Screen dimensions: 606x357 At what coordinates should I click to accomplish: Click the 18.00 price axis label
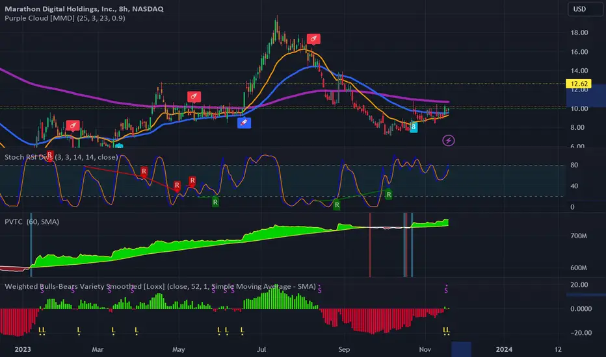tap(579, 33)
